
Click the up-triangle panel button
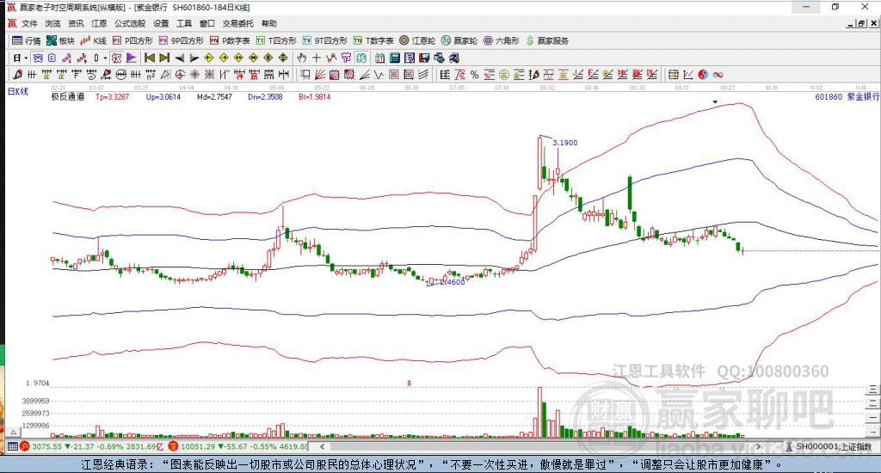(x=14, y=432)
